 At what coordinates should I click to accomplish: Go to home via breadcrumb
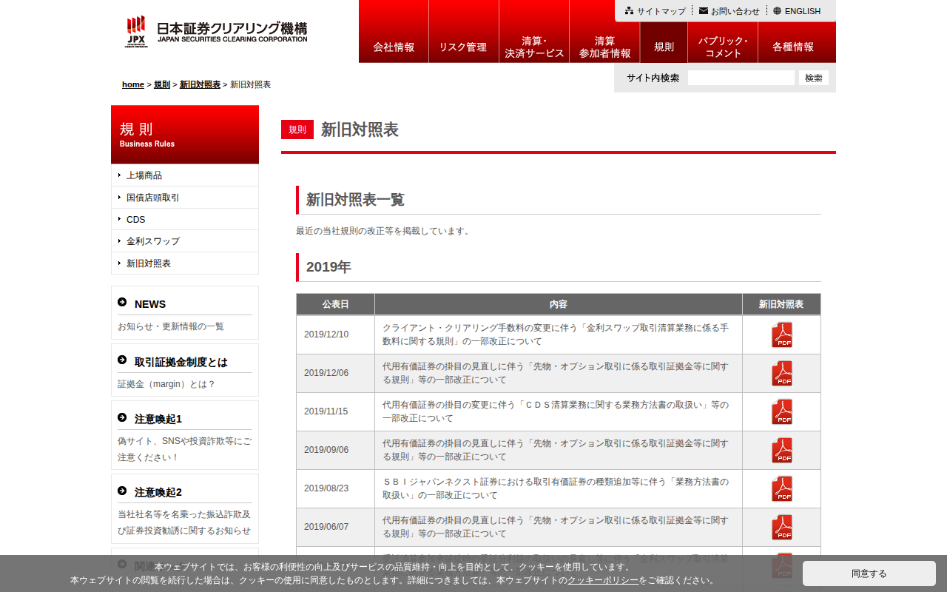click(x=133, y=84)
